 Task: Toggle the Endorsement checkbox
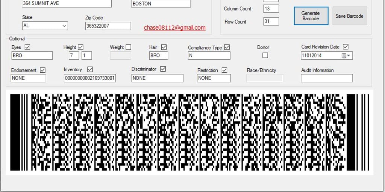[42, 70]
